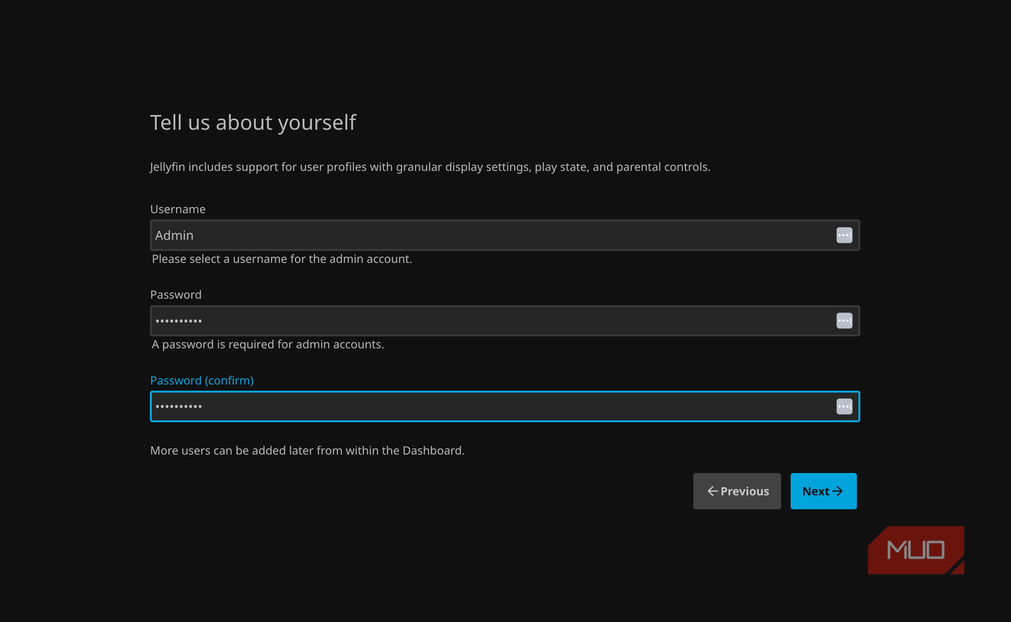This screenshot has height=622, width=1011.
Task: Click the 'Password (confirm)' label
Action: 202,380
